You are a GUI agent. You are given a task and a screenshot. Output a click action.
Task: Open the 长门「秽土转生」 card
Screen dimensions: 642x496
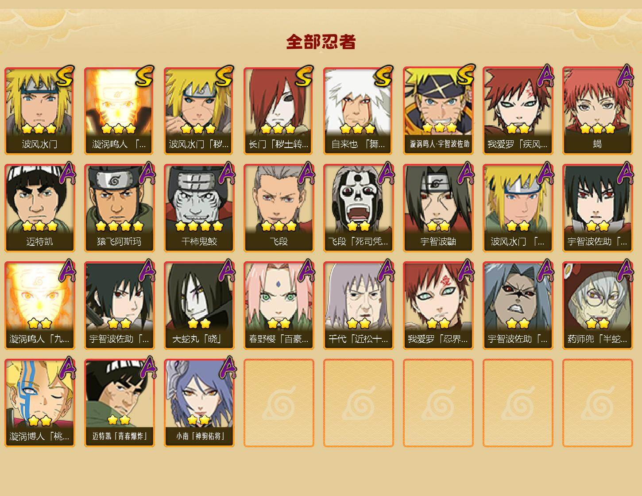click(x=278, y=111)
